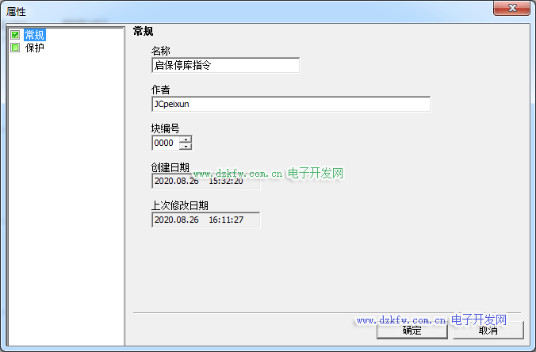Screen dimensions: 536x352
Task: Click the green square icon beside 保护
Action: (15, 48)
